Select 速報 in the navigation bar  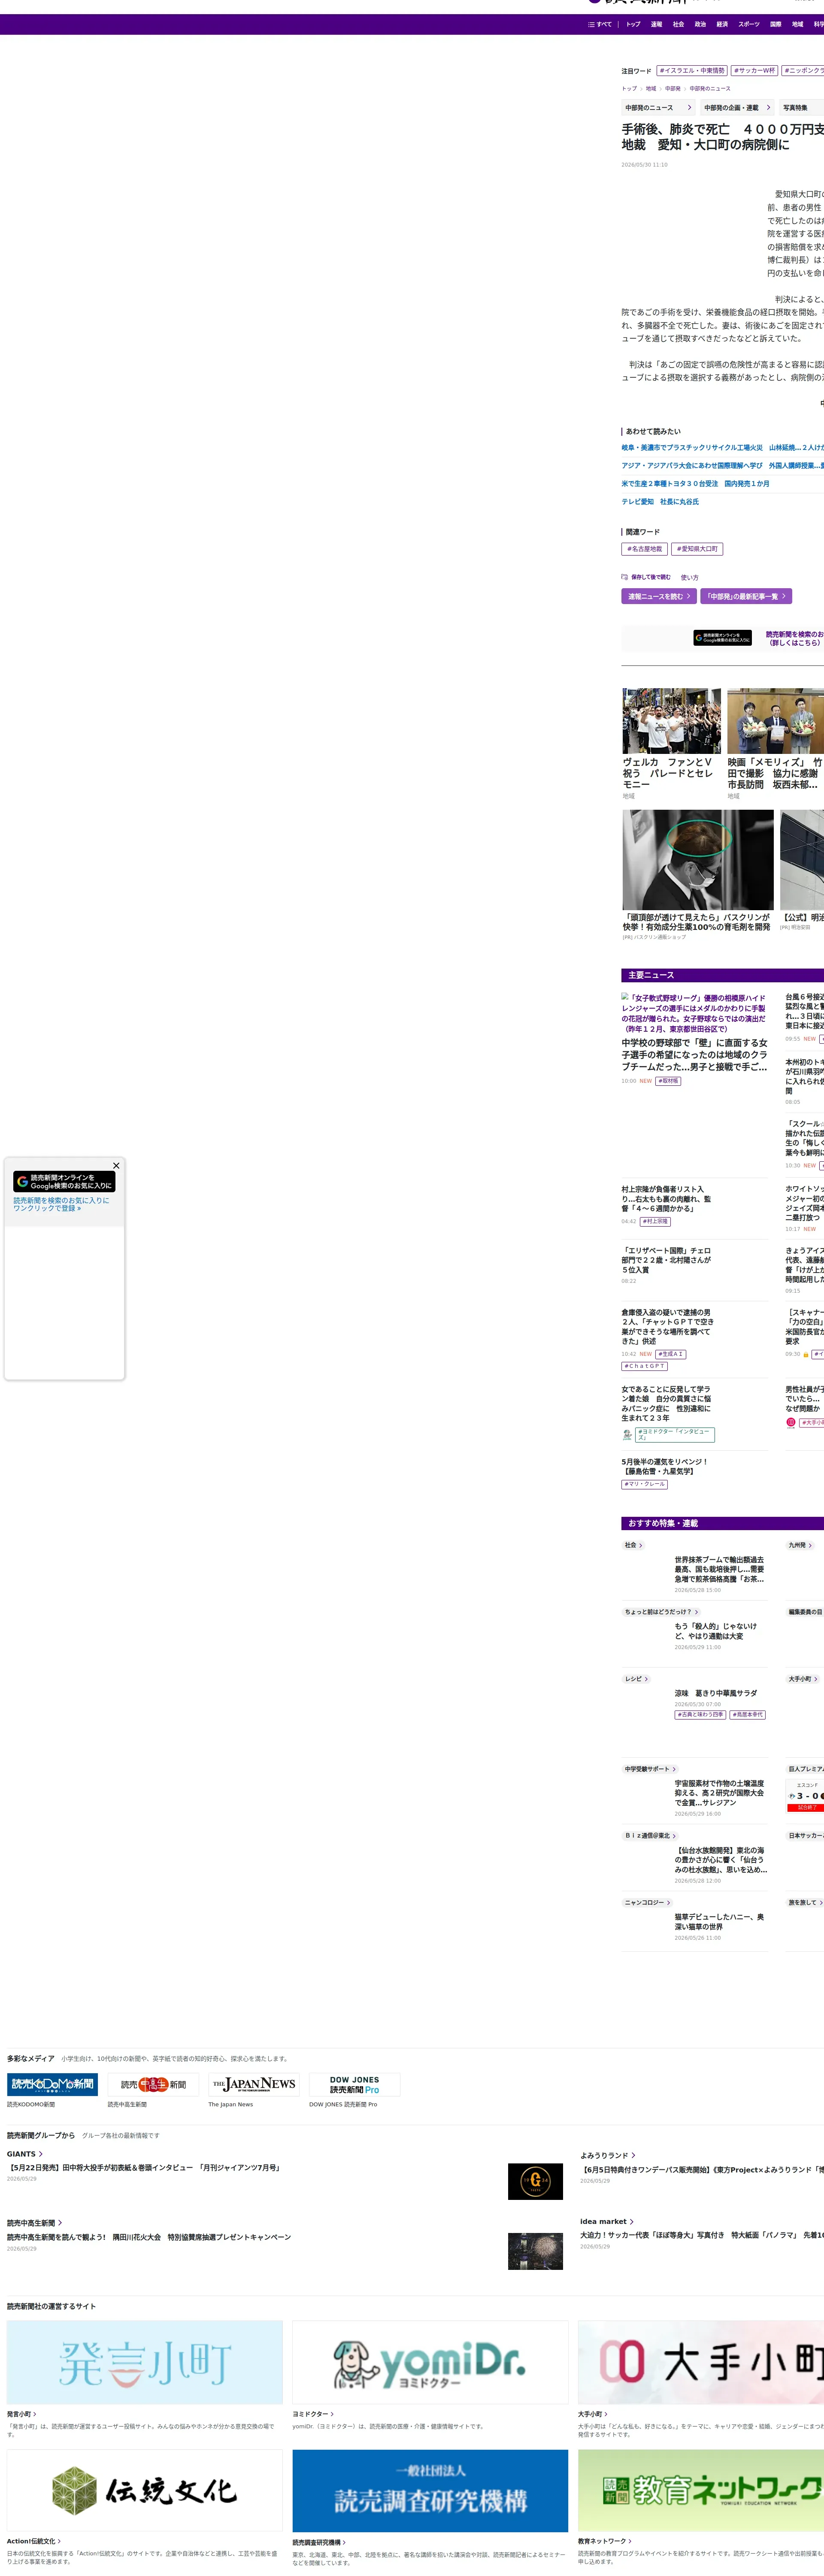pos(656,24)
